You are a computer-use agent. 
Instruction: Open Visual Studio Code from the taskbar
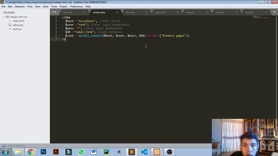click(144, 152)
